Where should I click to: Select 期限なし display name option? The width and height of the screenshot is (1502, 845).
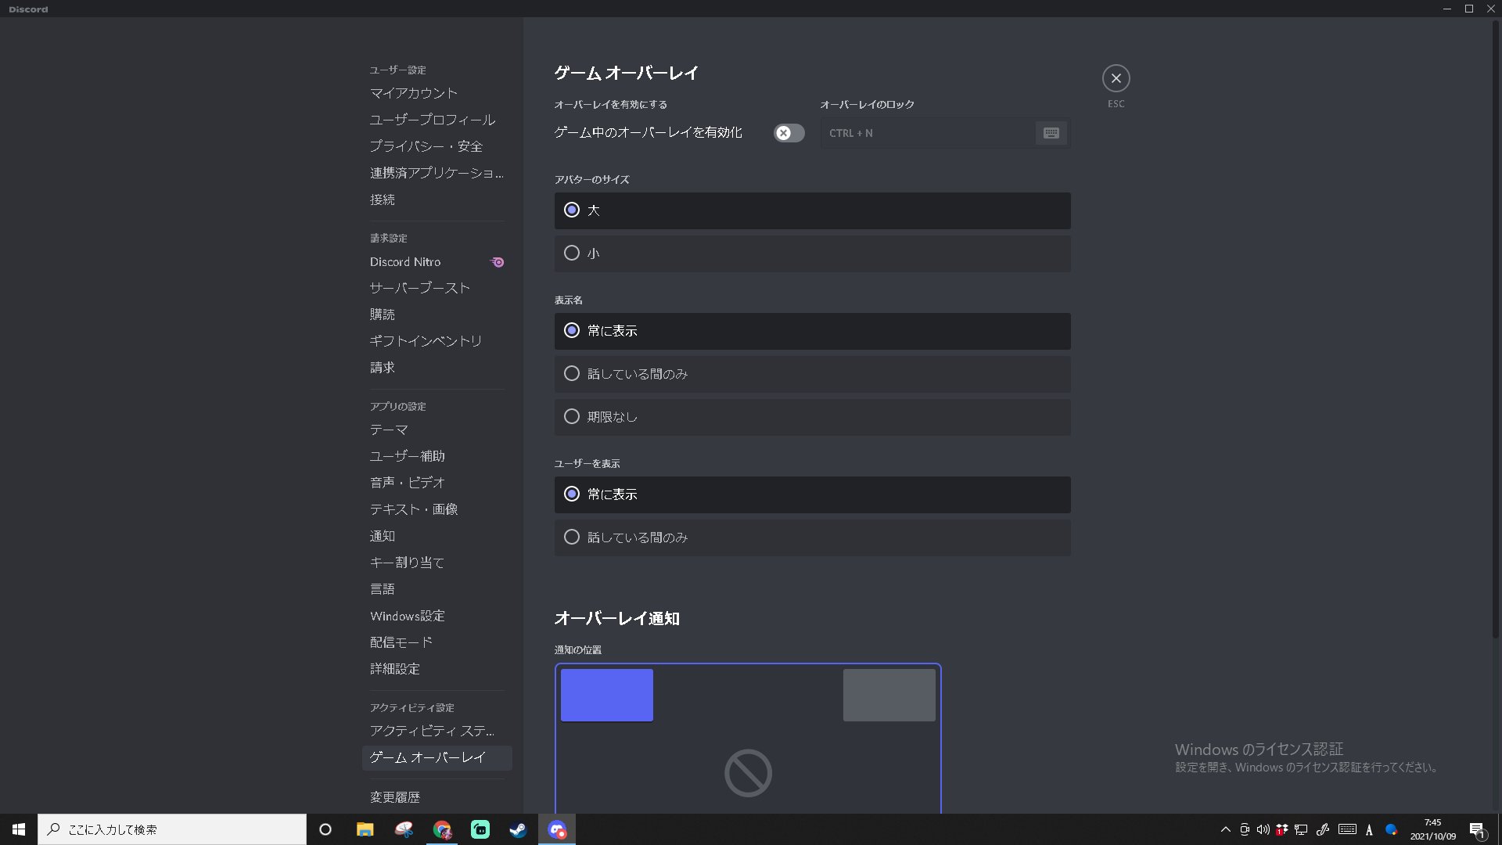tap(812, 417)
